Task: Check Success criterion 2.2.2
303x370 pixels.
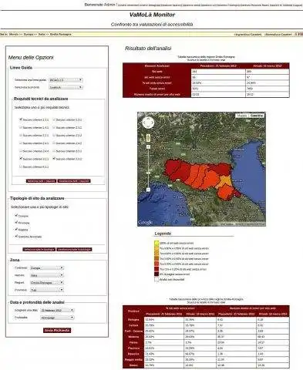Action: tap(54, 135)
